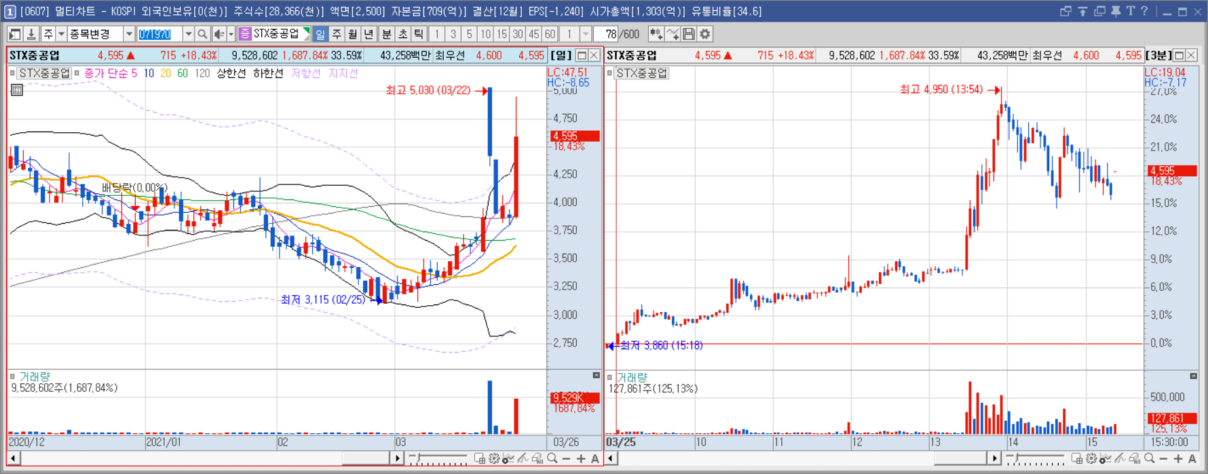Save chart with floppy disk icon
Screen dimensions: 1208x474
click(x=689, y=34)
